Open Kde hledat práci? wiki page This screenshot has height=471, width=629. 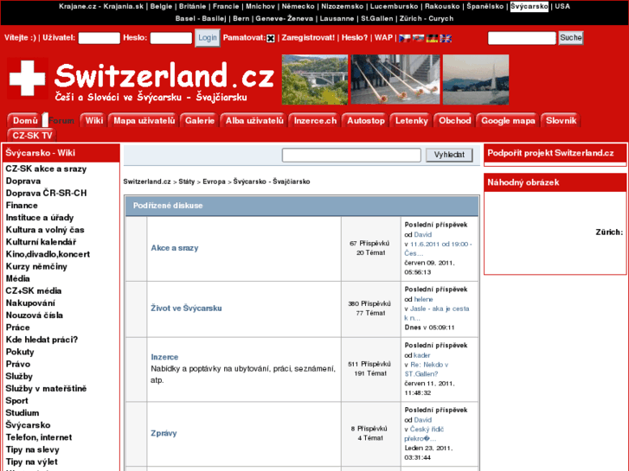[42, 340]
